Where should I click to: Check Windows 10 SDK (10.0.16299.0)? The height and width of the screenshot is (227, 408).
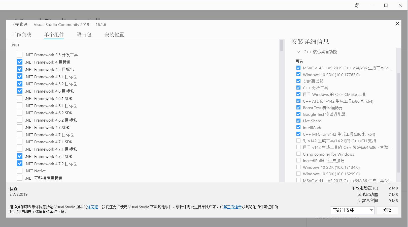click(x=298, y=174)
